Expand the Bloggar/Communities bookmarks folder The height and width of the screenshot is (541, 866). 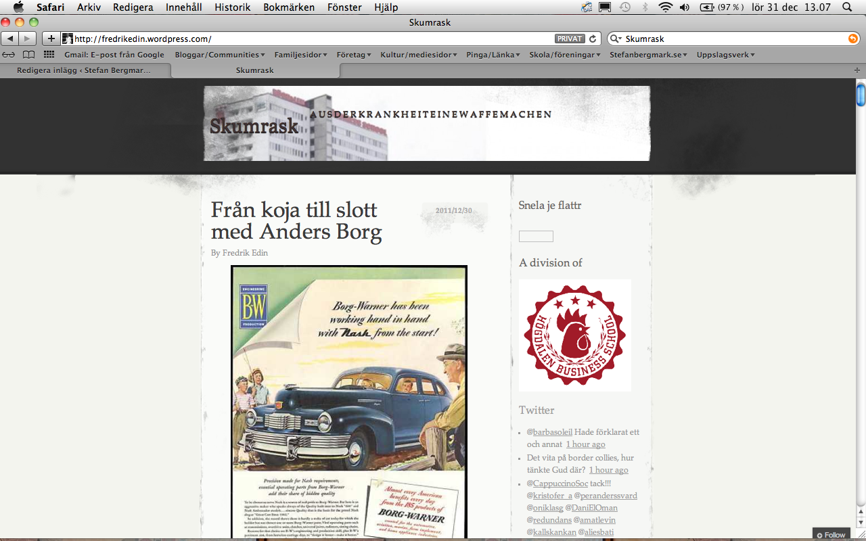[x=219, y=55]
